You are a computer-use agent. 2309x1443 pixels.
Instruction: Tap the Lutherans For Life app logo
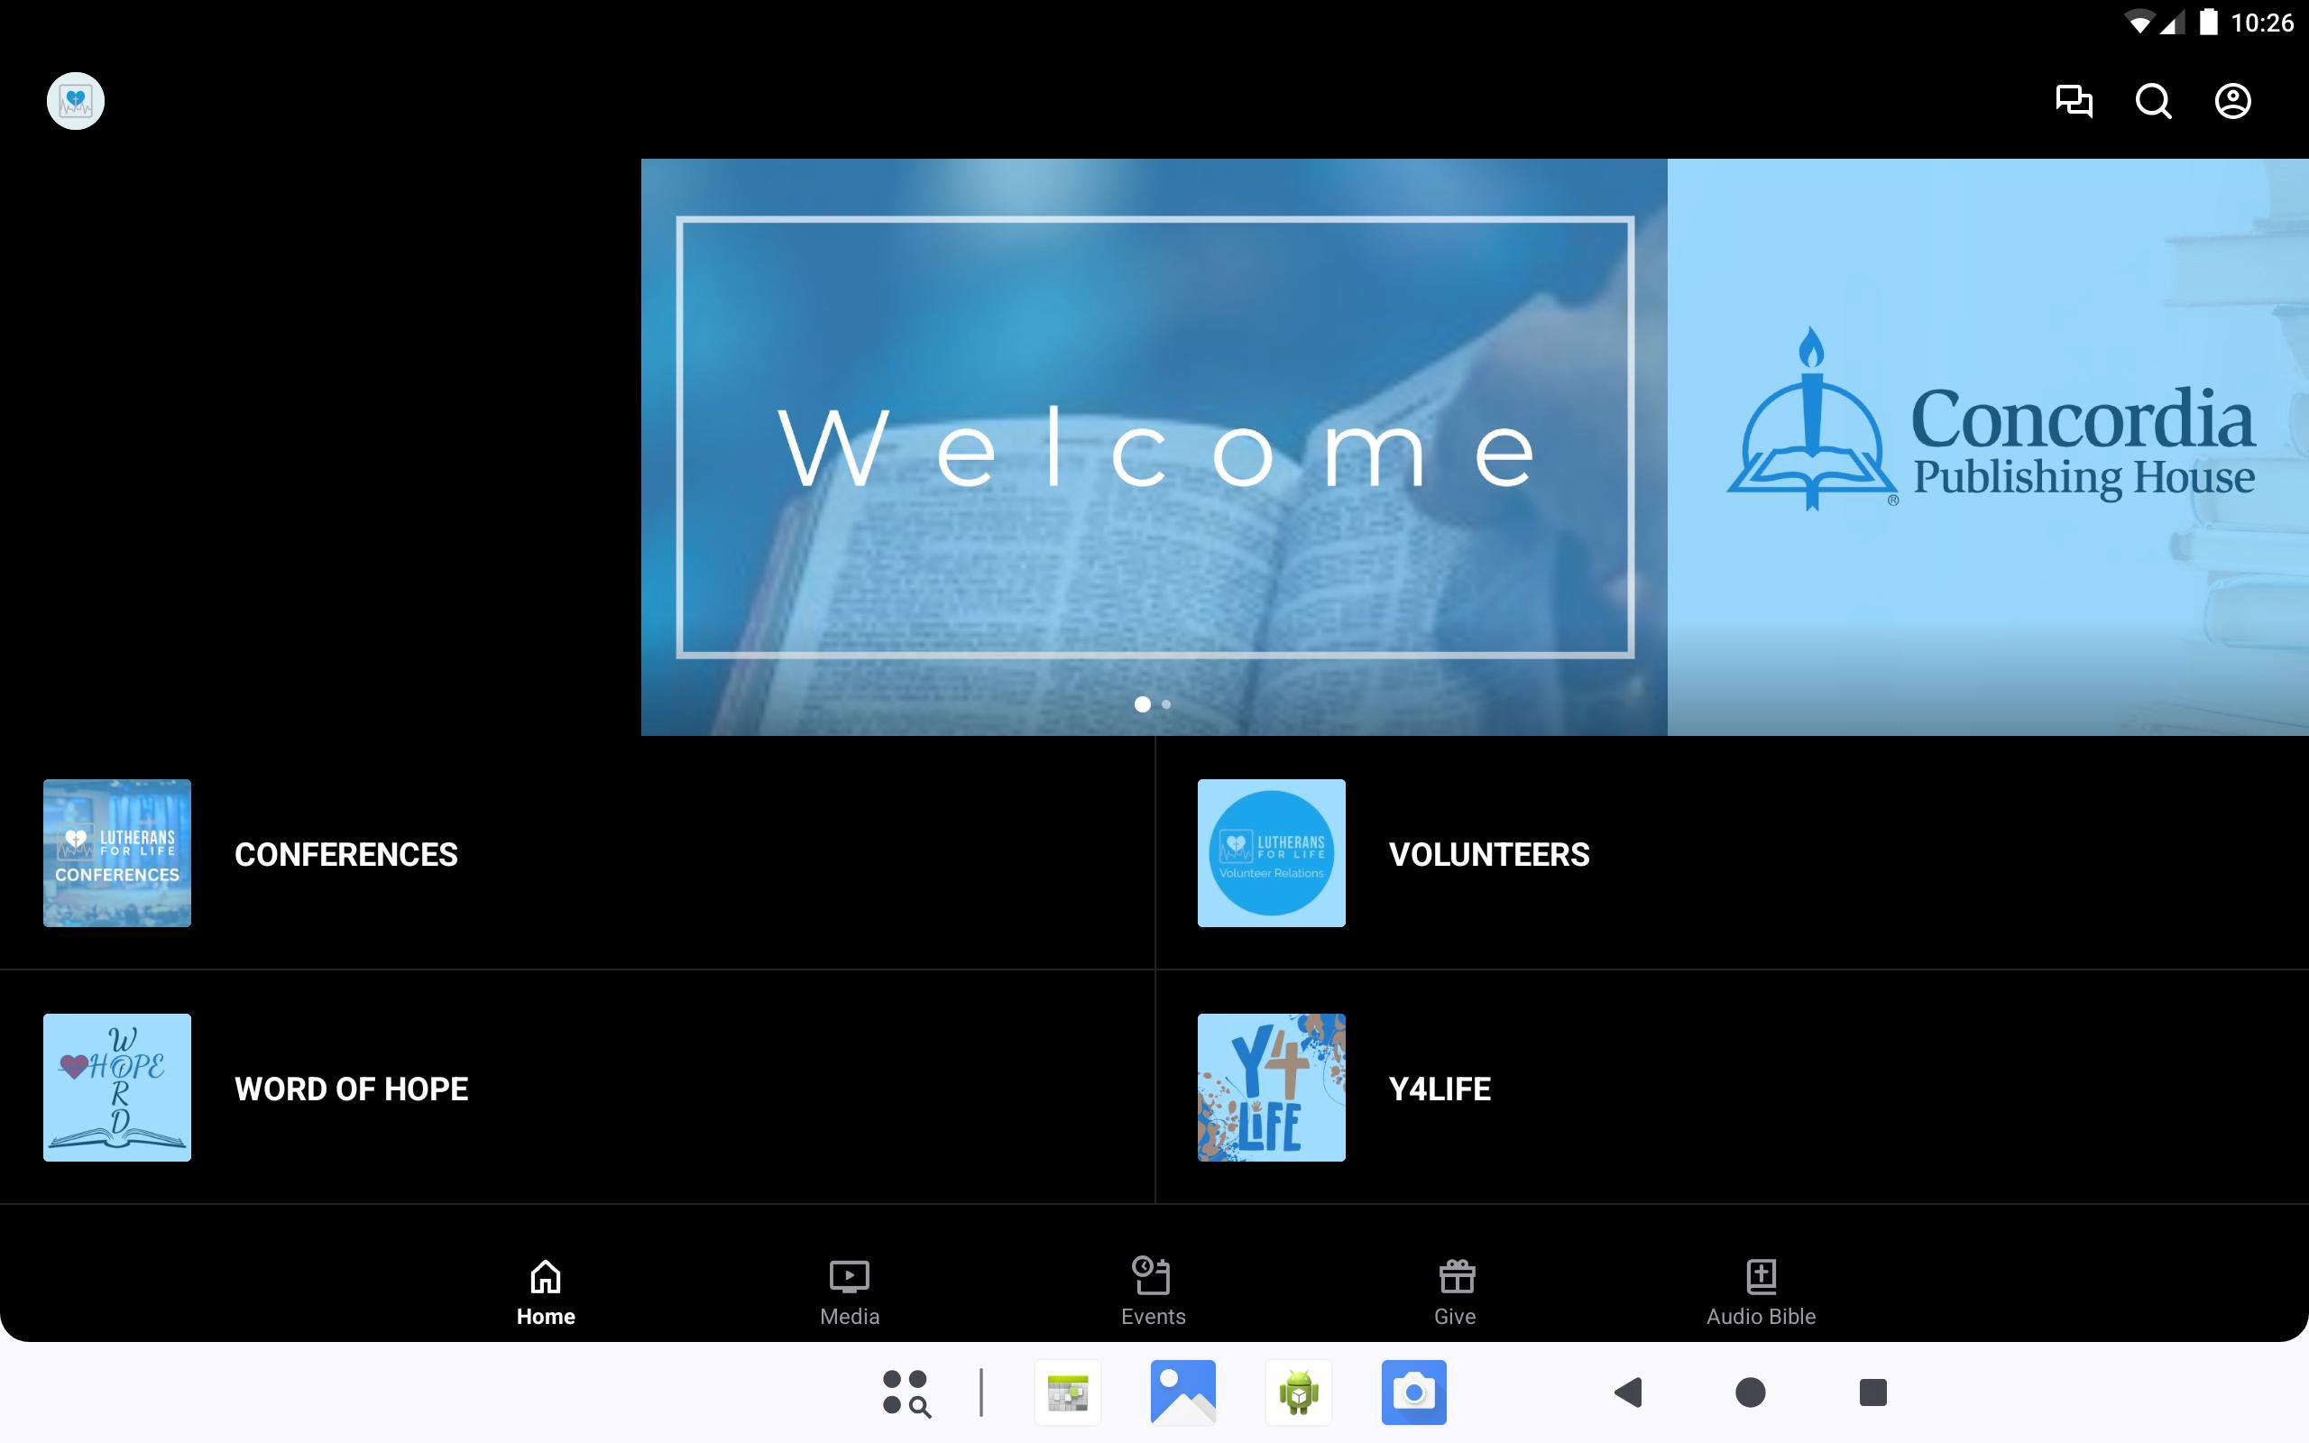click(76, 100)
